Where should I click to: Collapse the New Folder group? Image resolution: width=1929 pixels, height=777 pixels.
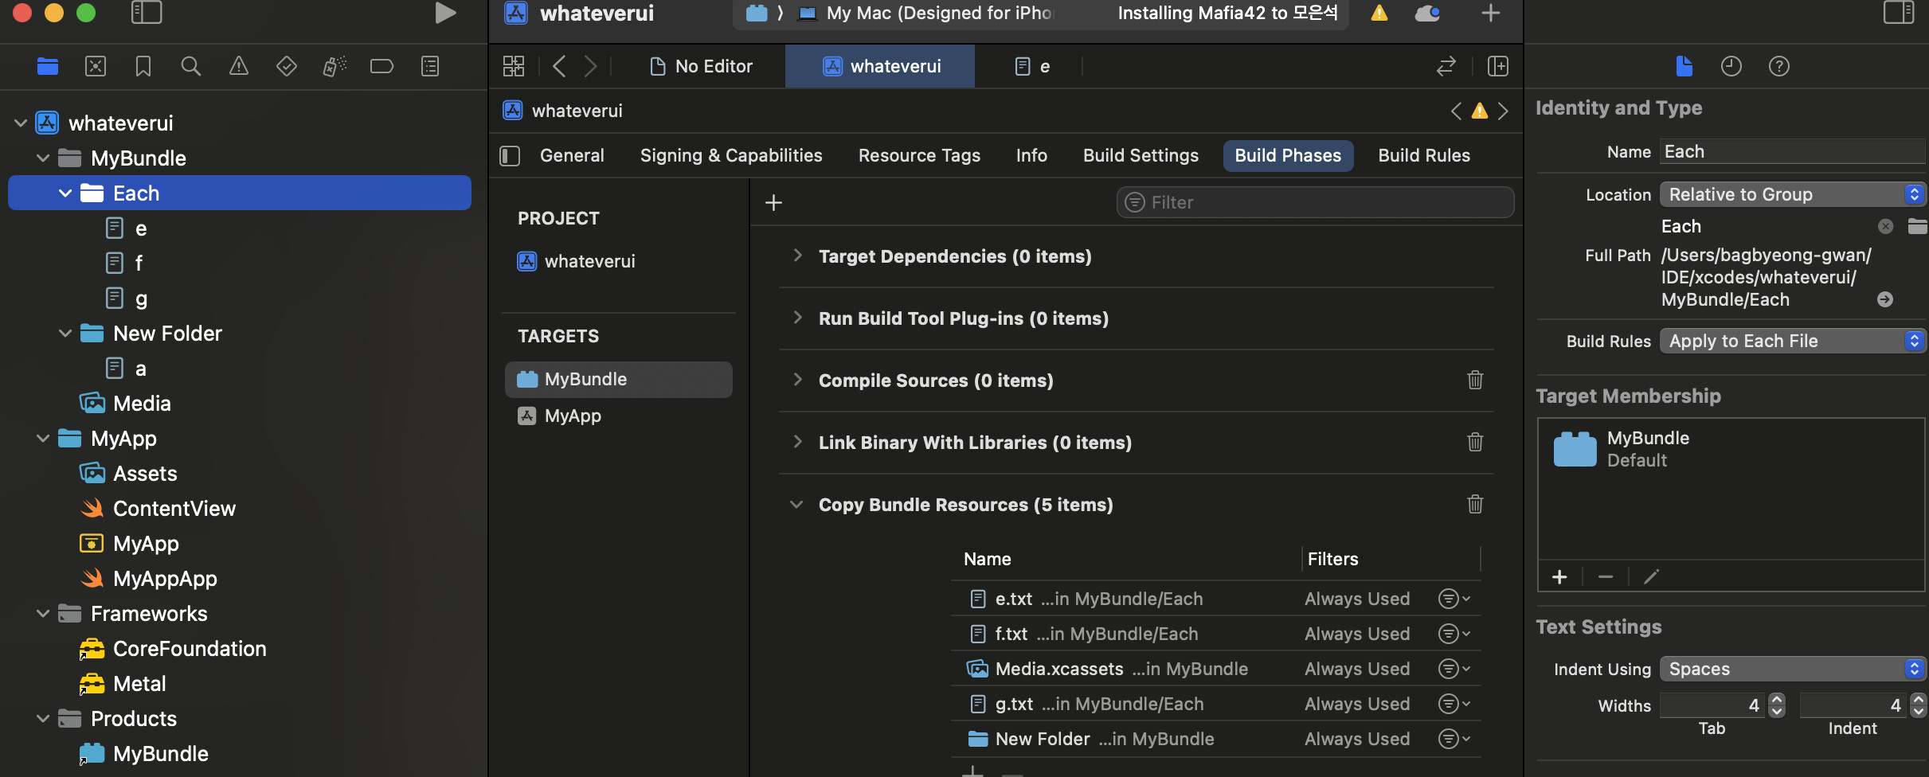tap(65, 334)
